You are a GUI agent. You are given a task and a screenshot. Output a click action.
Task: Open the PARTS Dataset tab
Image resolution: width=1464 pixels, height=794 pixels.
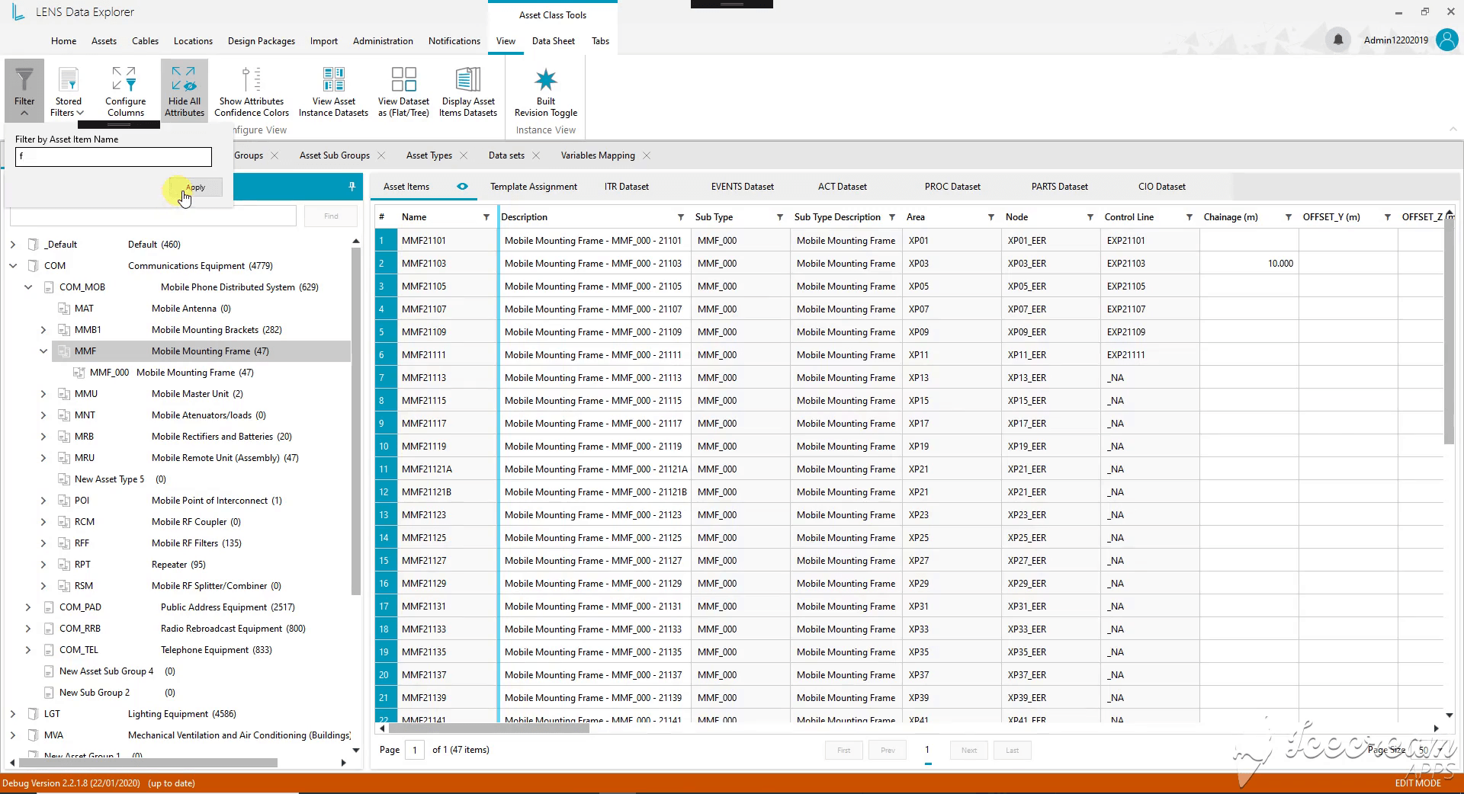[x=1059, y=187]
